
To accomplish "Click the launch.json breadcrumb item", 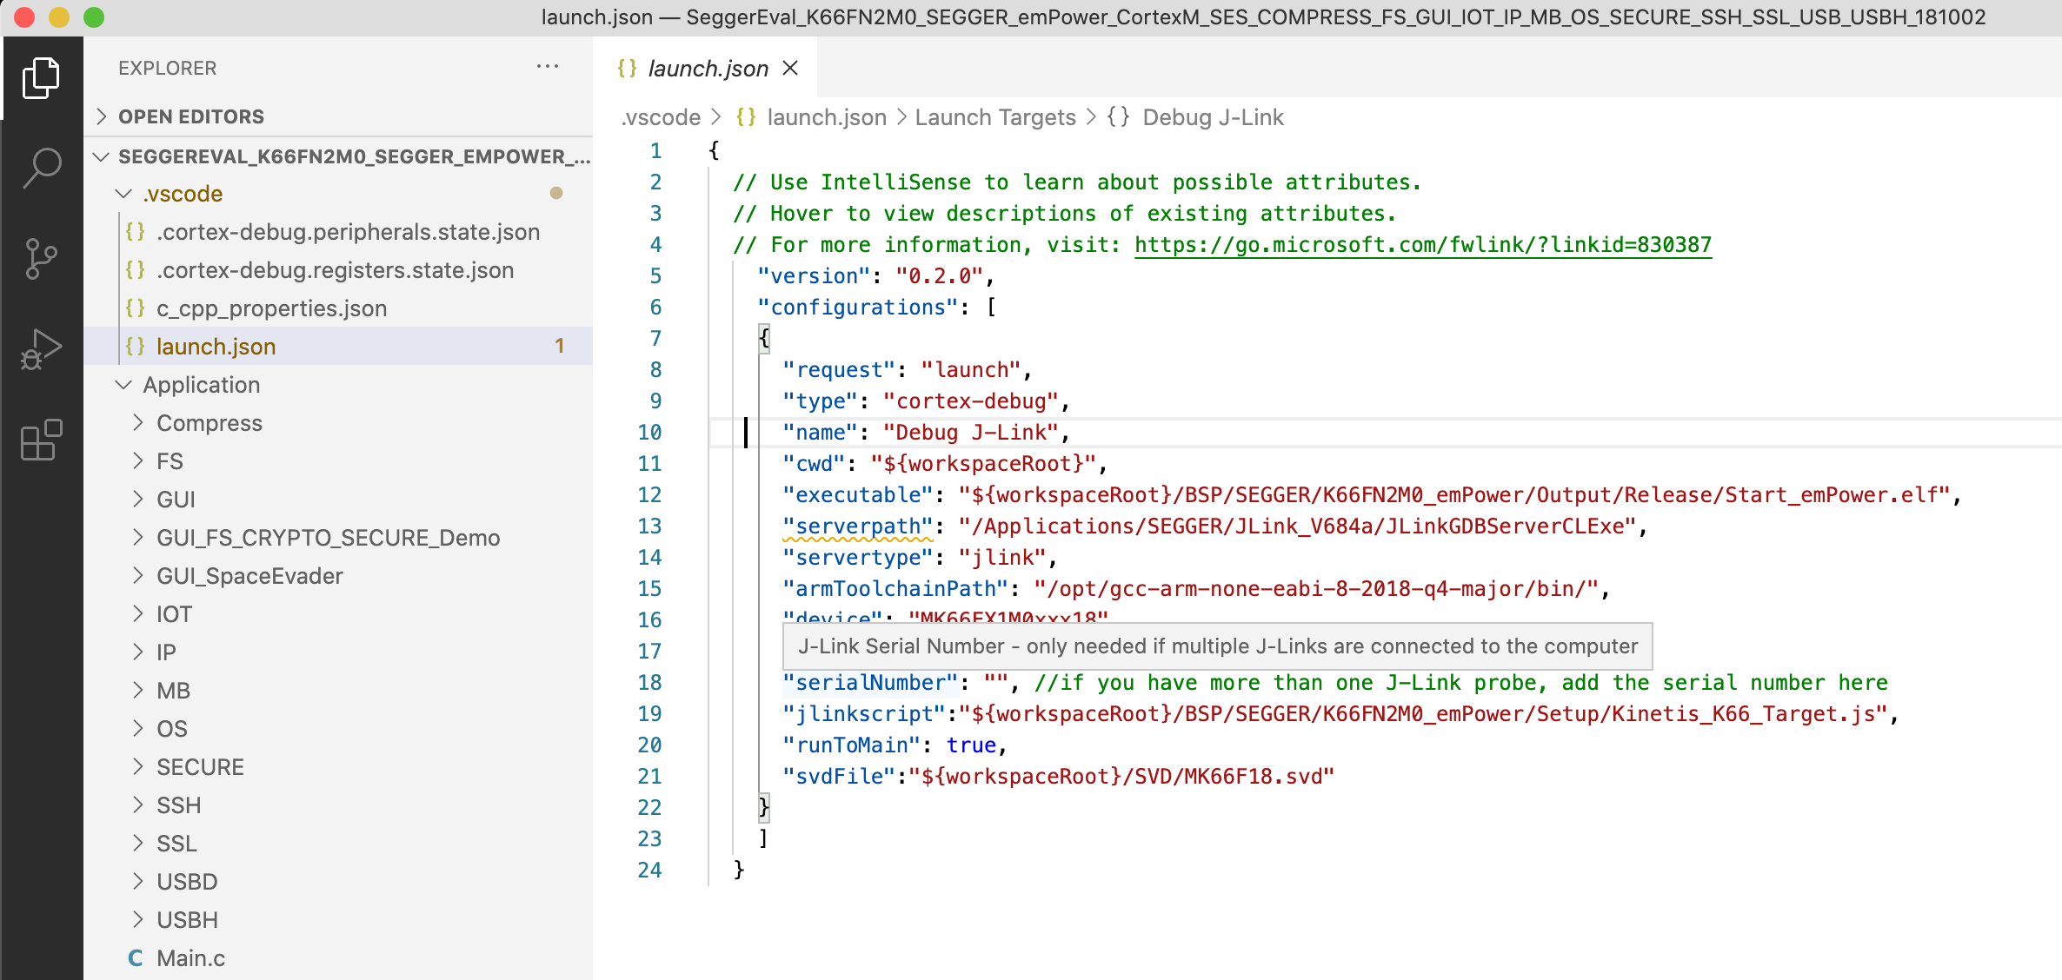I will (x=827, y=117).
